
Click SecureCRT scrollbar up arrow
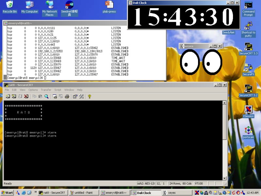[225, 103]
